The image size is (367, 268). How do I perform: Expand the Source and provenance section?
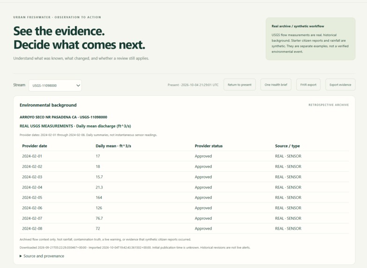coord(42,256)
